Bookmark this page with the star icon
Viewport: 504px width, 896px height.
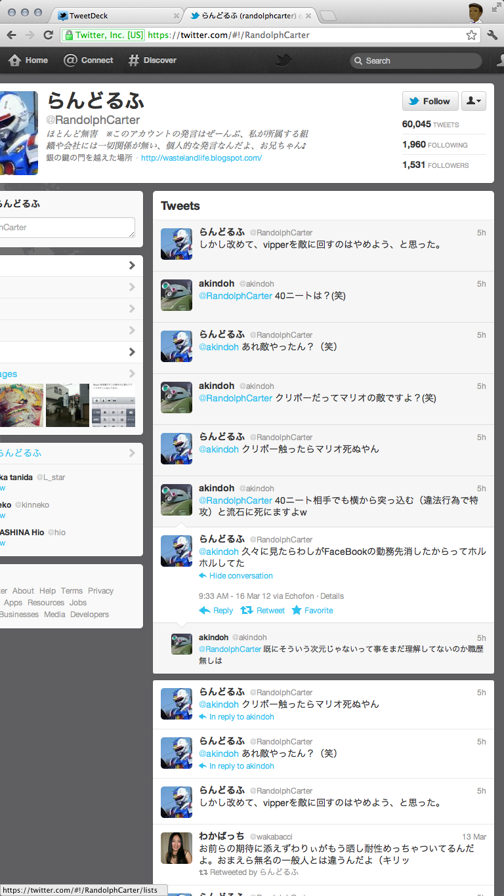point(471,35)
